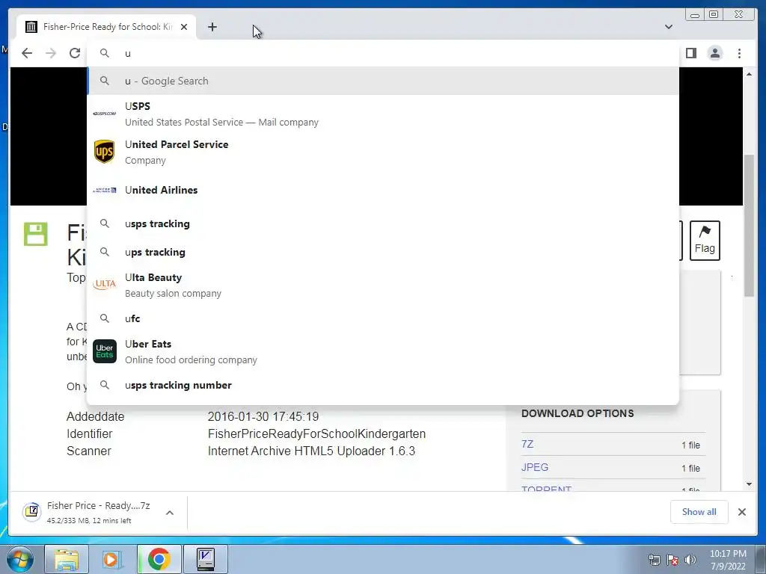Click the Action Center flag tray icon
Screen dimensions: 766x574
tap(672, 559)
